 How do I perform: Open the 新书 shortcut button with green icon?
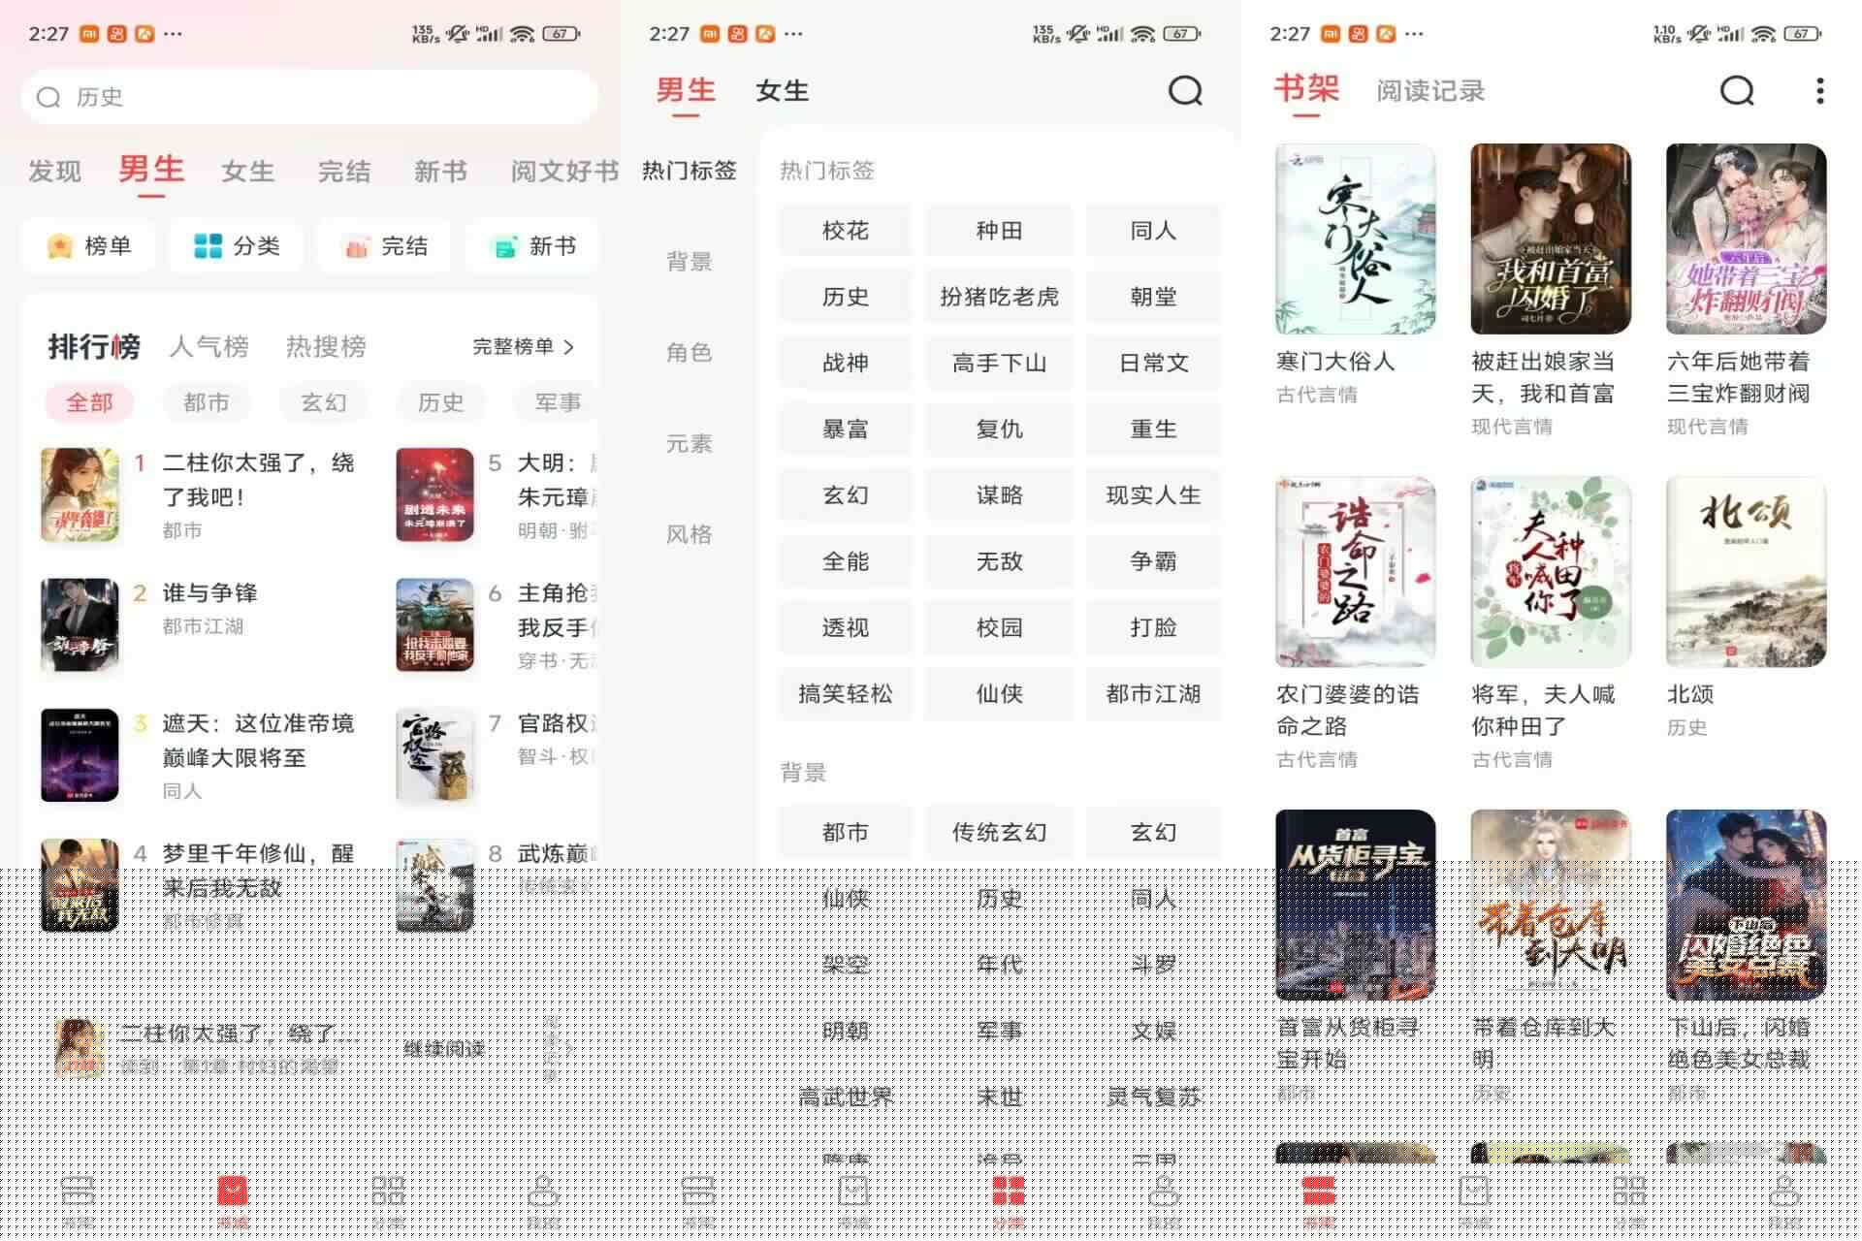point(532,246)
